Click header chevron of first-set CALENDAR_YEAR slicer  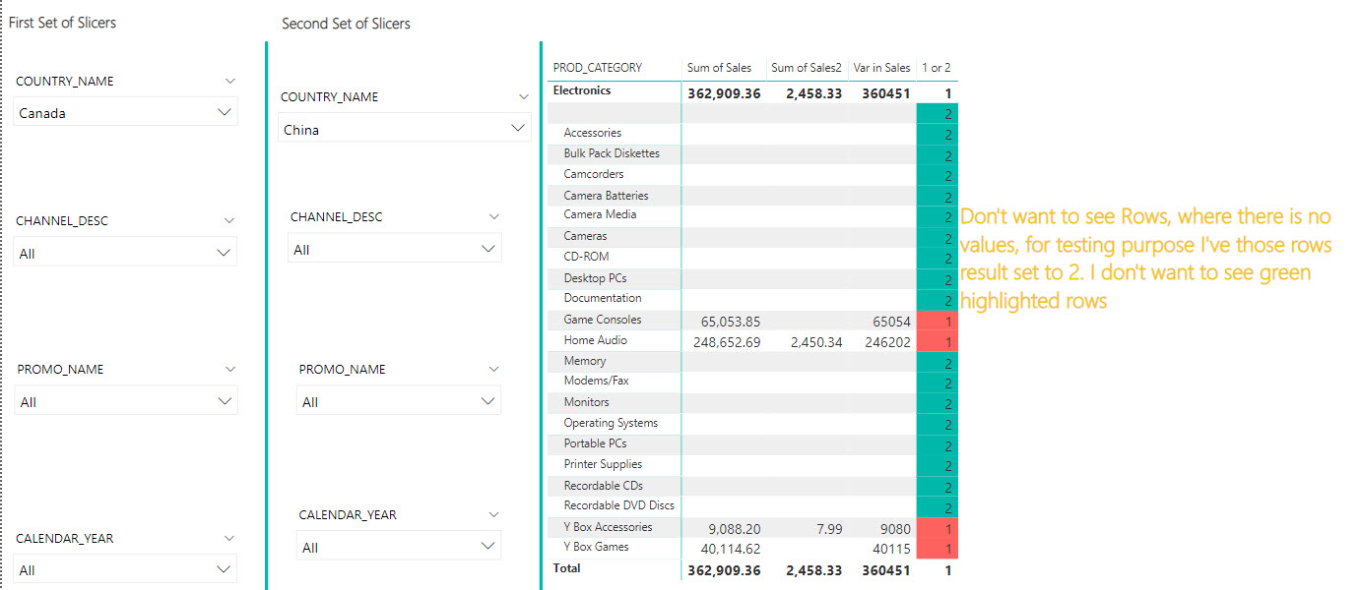[x=230, y=538]
